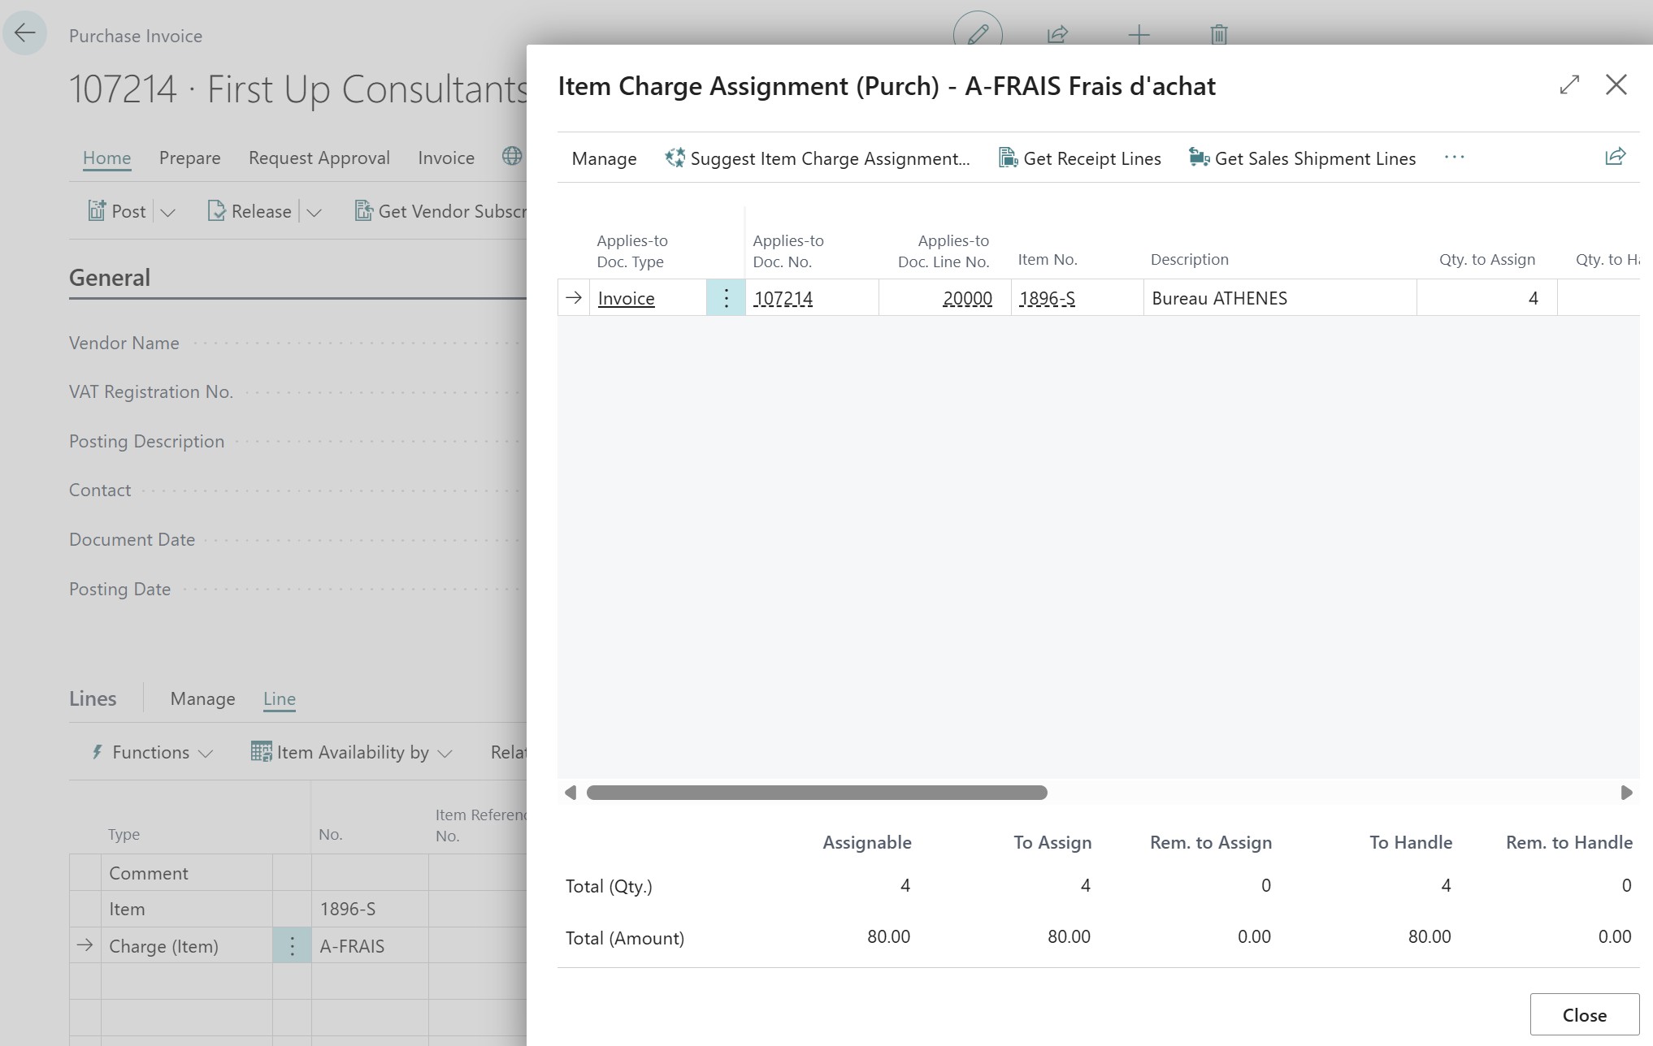Image resolution: width=1653 pixels, height=1046 pixels.
Task: Open document link 107214
Action: click(783, 298)
